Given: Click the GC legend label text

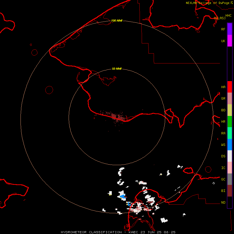Looking at the screenshot, I should pos(223,179).
